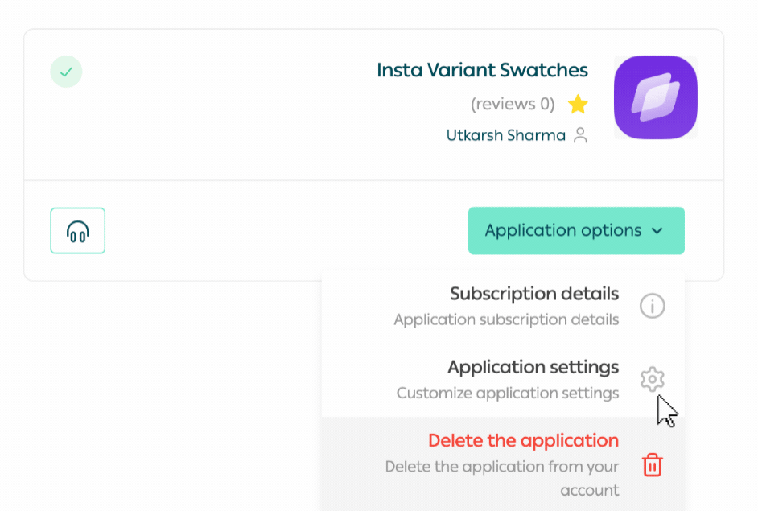
Task: Click the Insta Variant Swatches title
Action: pos(482,70)
